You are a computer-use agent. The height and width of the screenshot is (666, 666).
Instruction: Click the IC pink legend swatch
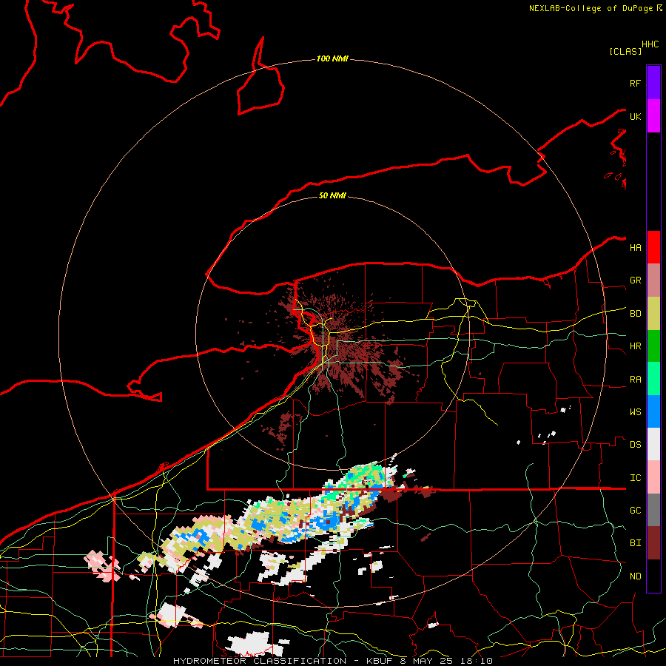point(653,477)
